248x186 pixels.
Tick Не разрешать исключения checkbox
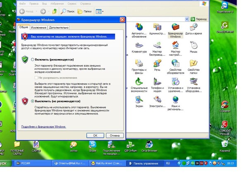pos(36,78)
